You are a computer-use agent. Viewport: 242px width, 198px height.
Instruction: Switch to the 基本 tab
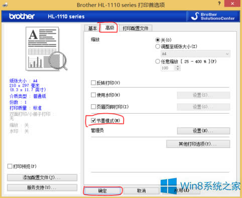(x=92, y=28)
